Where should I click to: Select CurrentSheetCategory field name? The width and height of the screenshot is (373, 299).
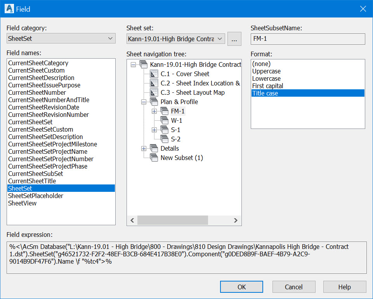coord(61,63)
